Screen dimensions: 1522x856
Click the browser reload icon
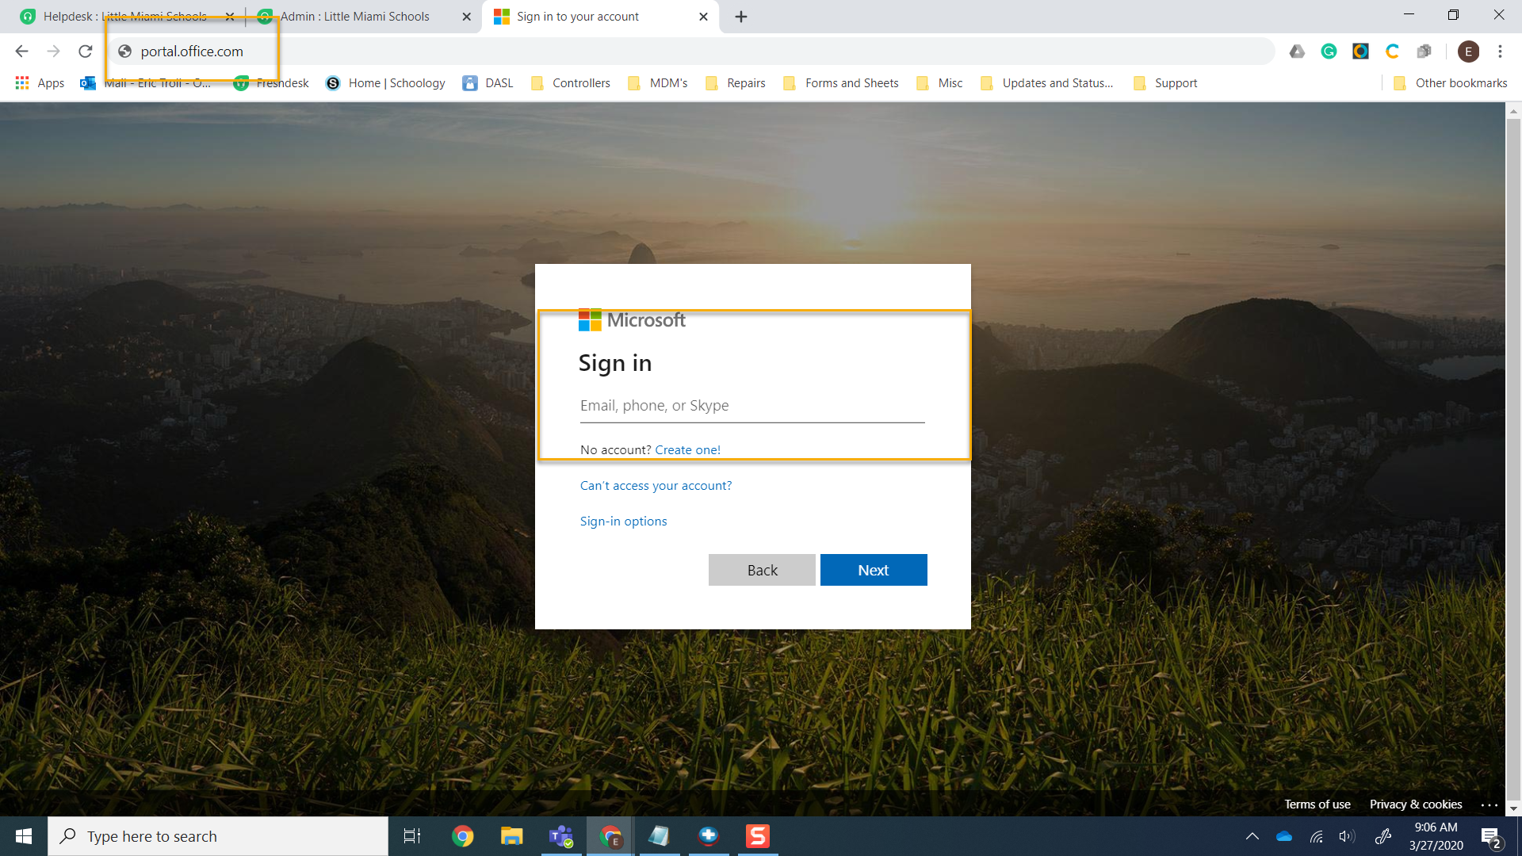(86, 52)
